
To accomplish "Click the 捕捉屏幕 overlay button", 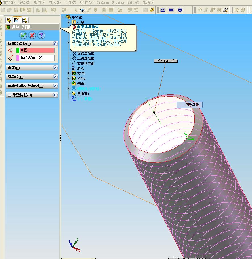I will (x=190, y=104).
